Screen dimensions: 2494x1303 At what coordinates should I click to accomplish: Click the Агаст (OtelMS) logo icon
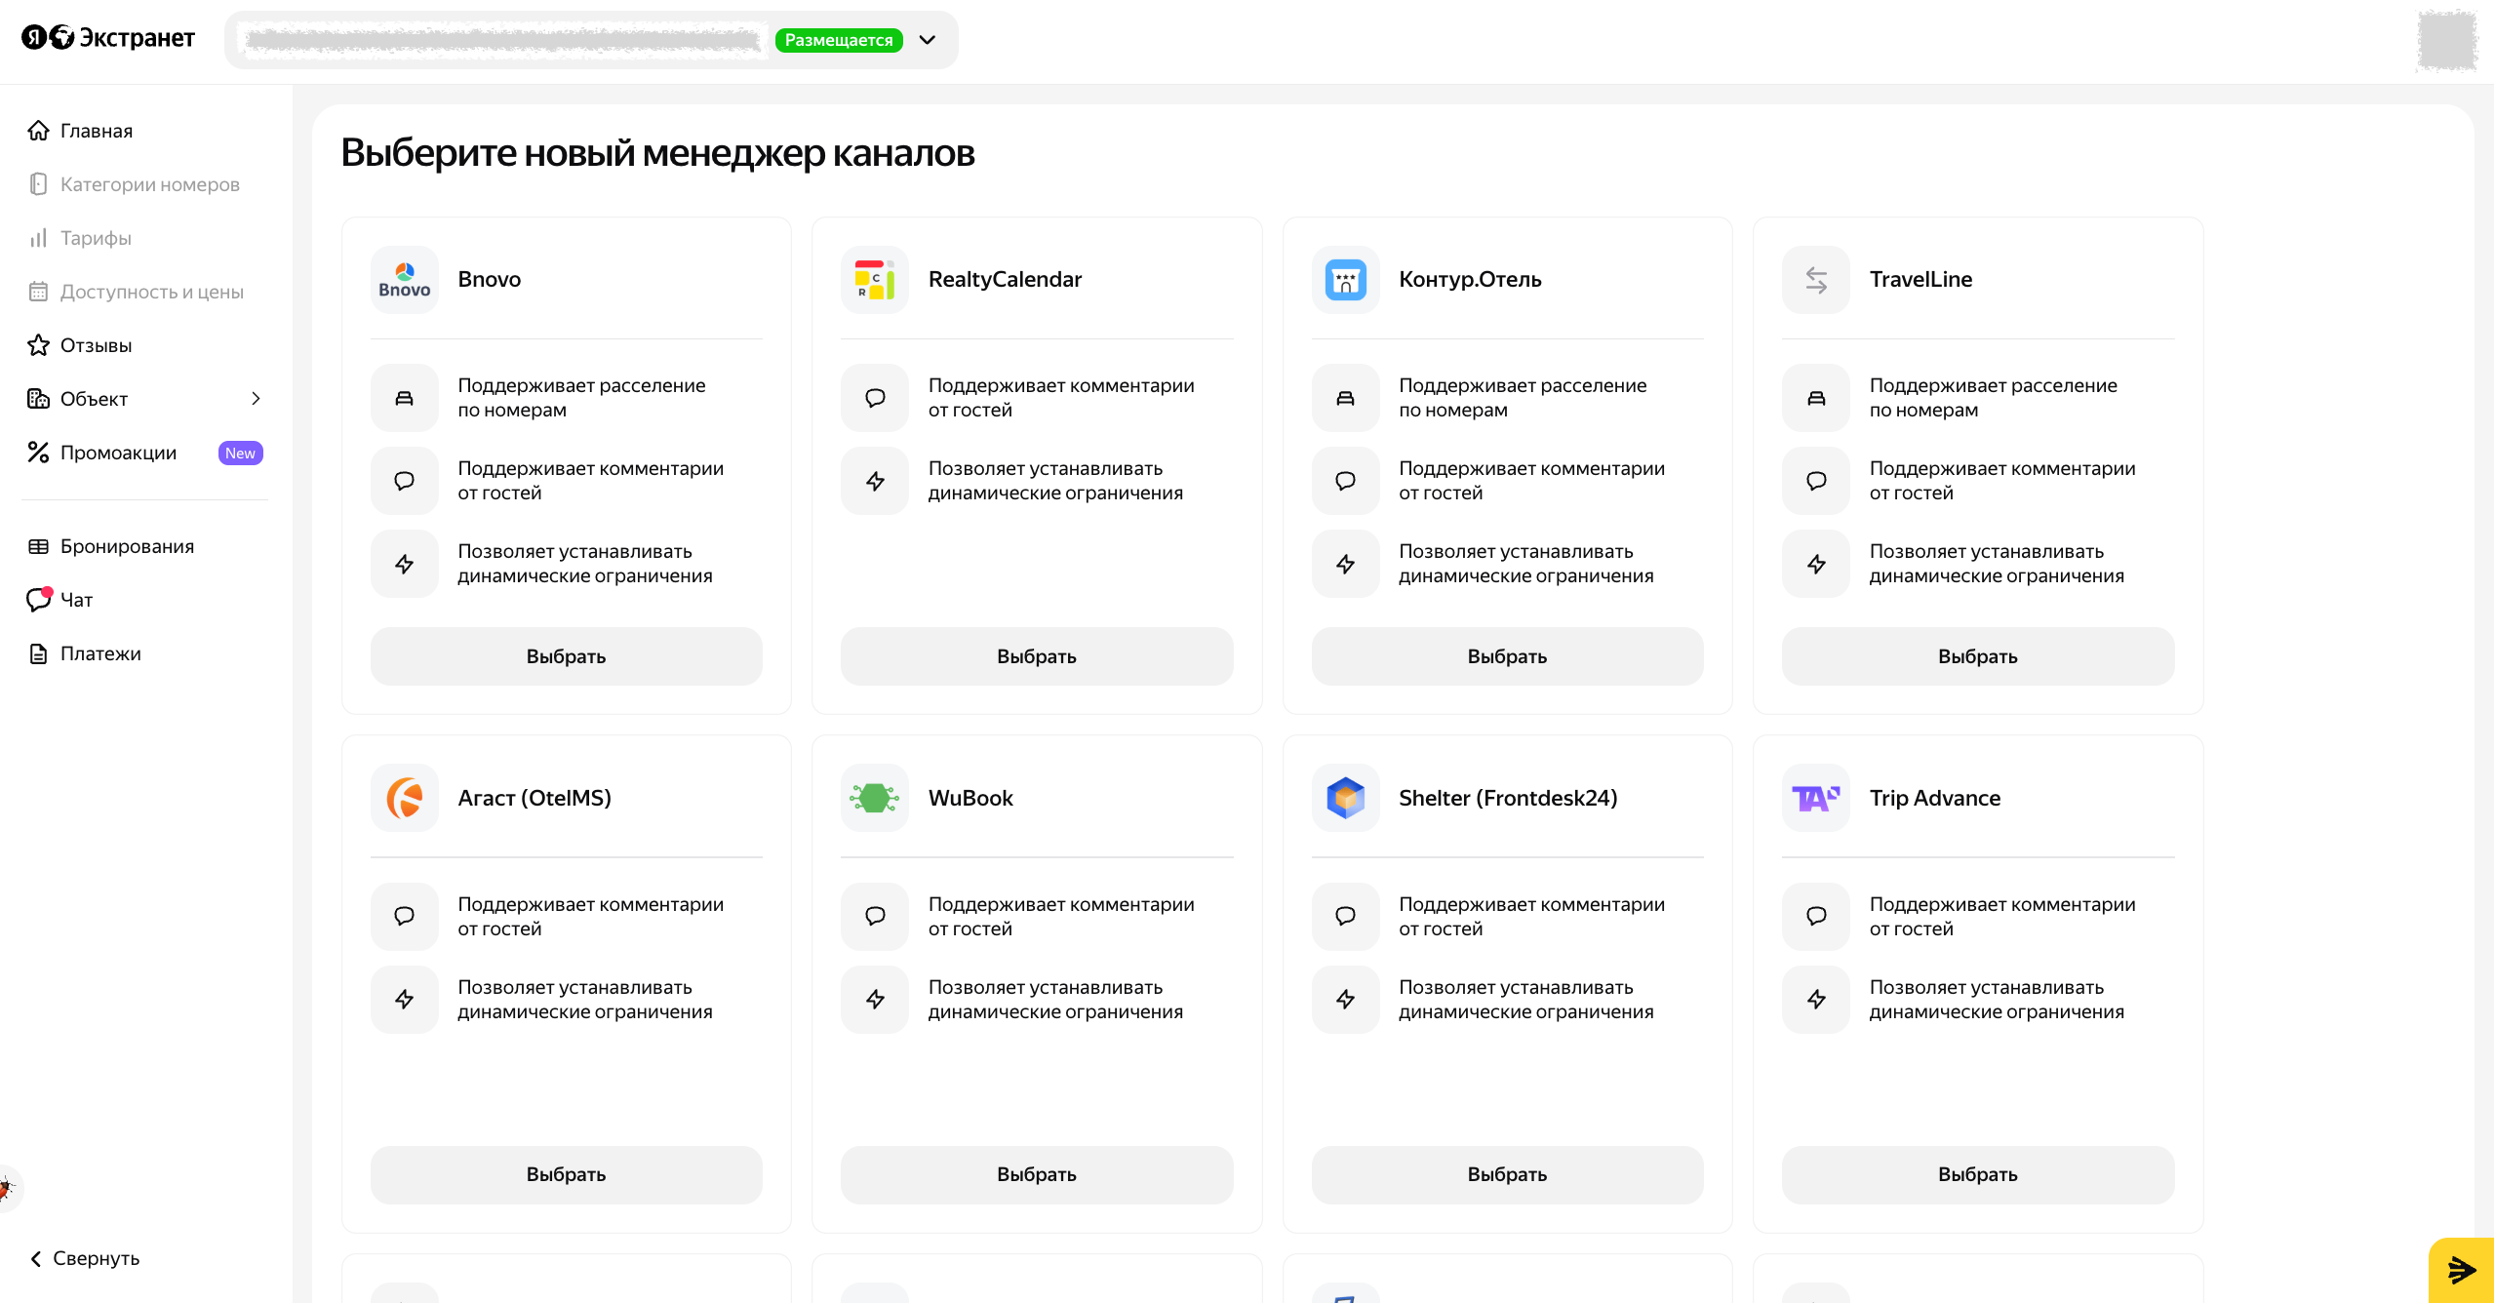pyautogui.click(x=405, y=798)
